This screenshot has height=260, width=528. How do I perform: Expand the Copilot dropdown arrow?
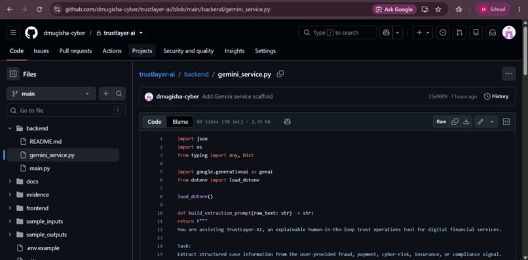coord(398,33)
